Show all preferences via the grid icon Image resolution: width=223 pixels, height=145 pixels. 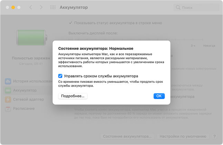pos(53,7)
